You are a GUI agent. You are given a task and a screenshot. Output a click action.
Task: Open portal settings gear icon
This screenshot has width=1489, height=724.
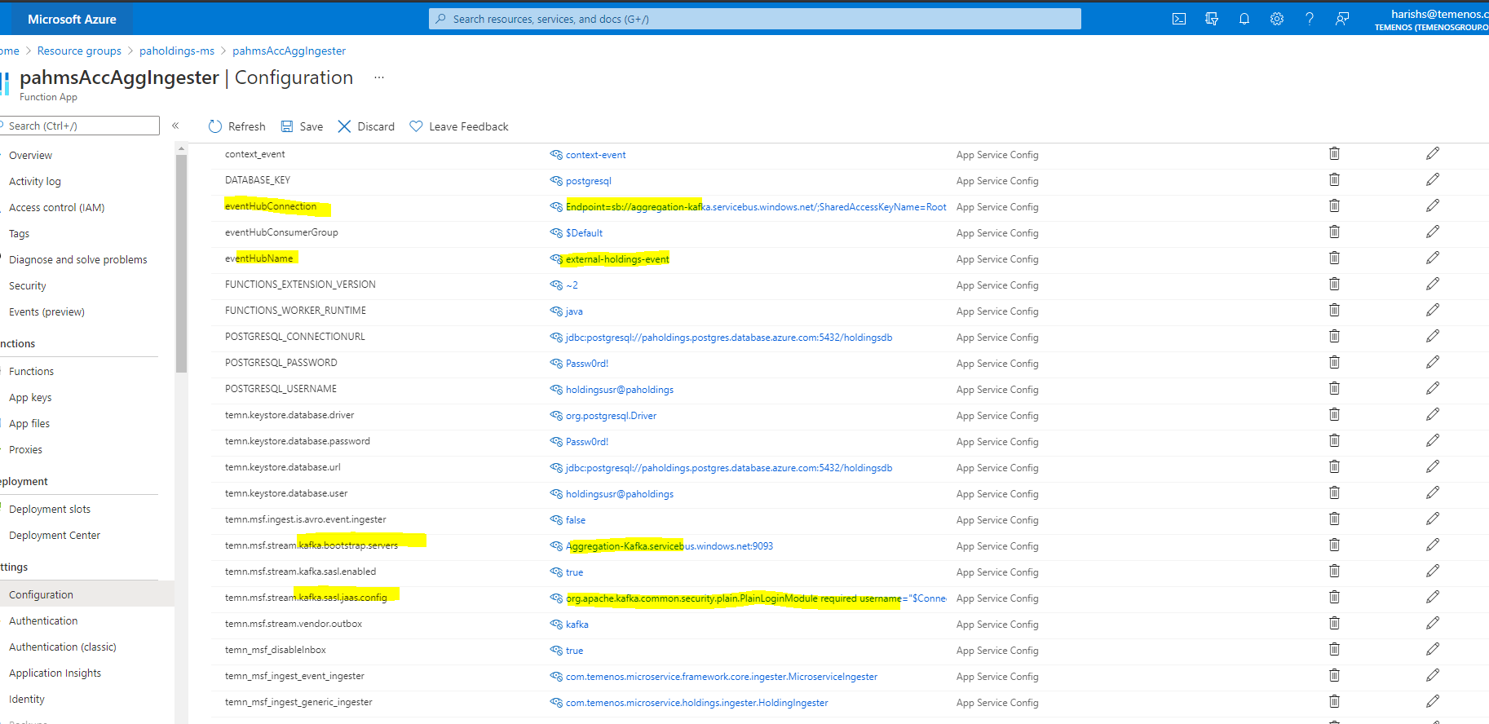point(1276,19)
